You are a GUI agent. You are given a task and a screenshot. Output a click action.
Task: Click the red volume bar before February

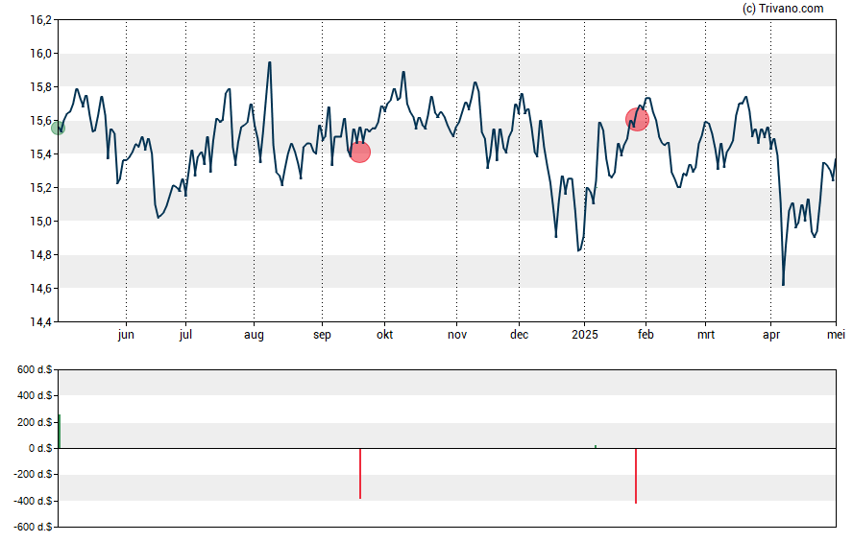click(x=636, y=476)
